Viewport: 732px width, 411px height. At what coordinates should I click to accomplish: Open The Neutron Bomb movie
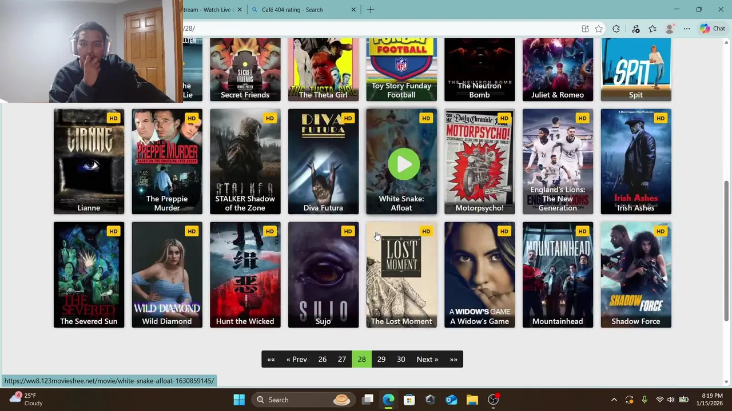(480, 70)
